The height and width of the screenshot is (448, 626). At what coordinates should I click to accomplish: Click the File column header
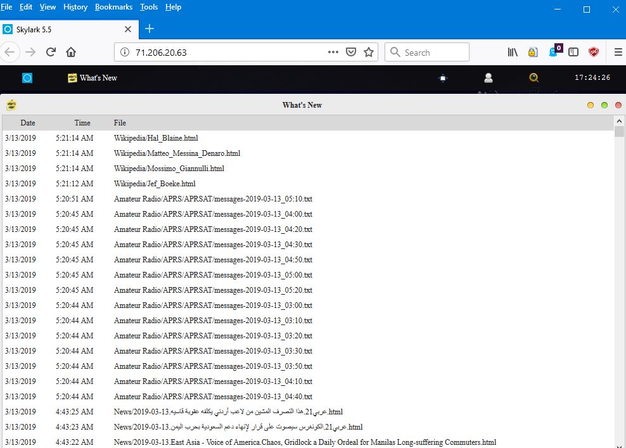[x=120, y=123]
